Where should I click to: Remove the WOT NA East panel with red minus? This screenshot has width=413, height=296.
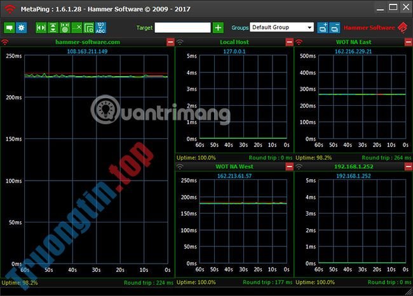[409, 42]
